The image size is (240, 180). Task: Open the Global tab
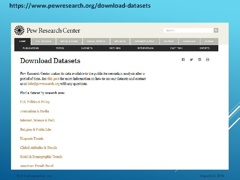[x=209, y=41]
